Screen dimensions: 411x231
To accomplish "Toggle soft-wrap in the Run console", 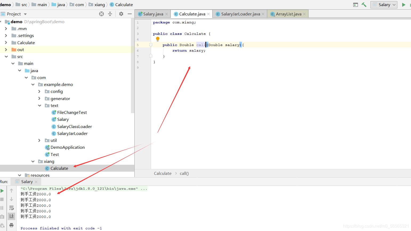I will click(11, 208).
